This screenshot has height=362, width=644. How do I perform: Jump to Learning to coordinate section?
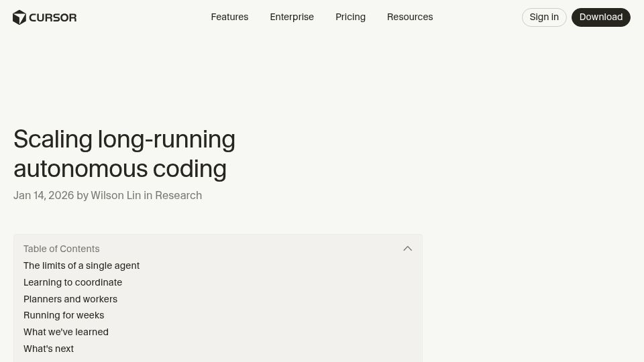coord(72,282)
